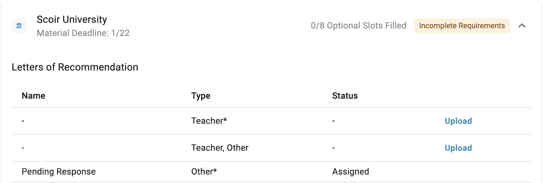Click the status dash in Teacher* row
Screen dimensions: 543x183
334,121
